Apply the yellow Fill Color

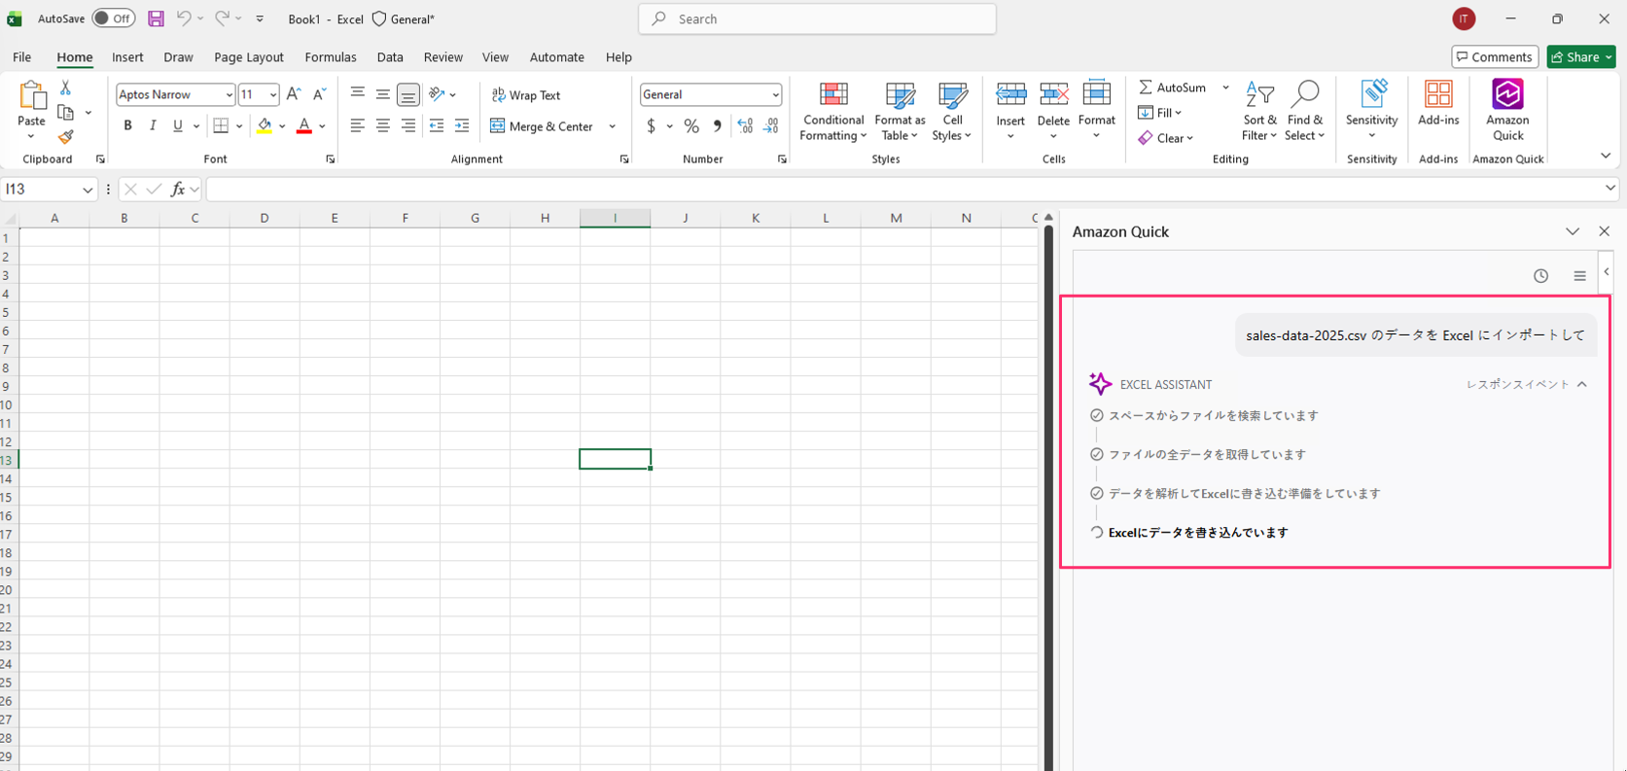(x=265, y=125)
